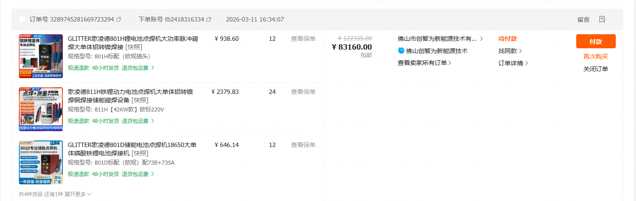
Task: Copy the buyer account tb2418316334
Action: point(209,19)
